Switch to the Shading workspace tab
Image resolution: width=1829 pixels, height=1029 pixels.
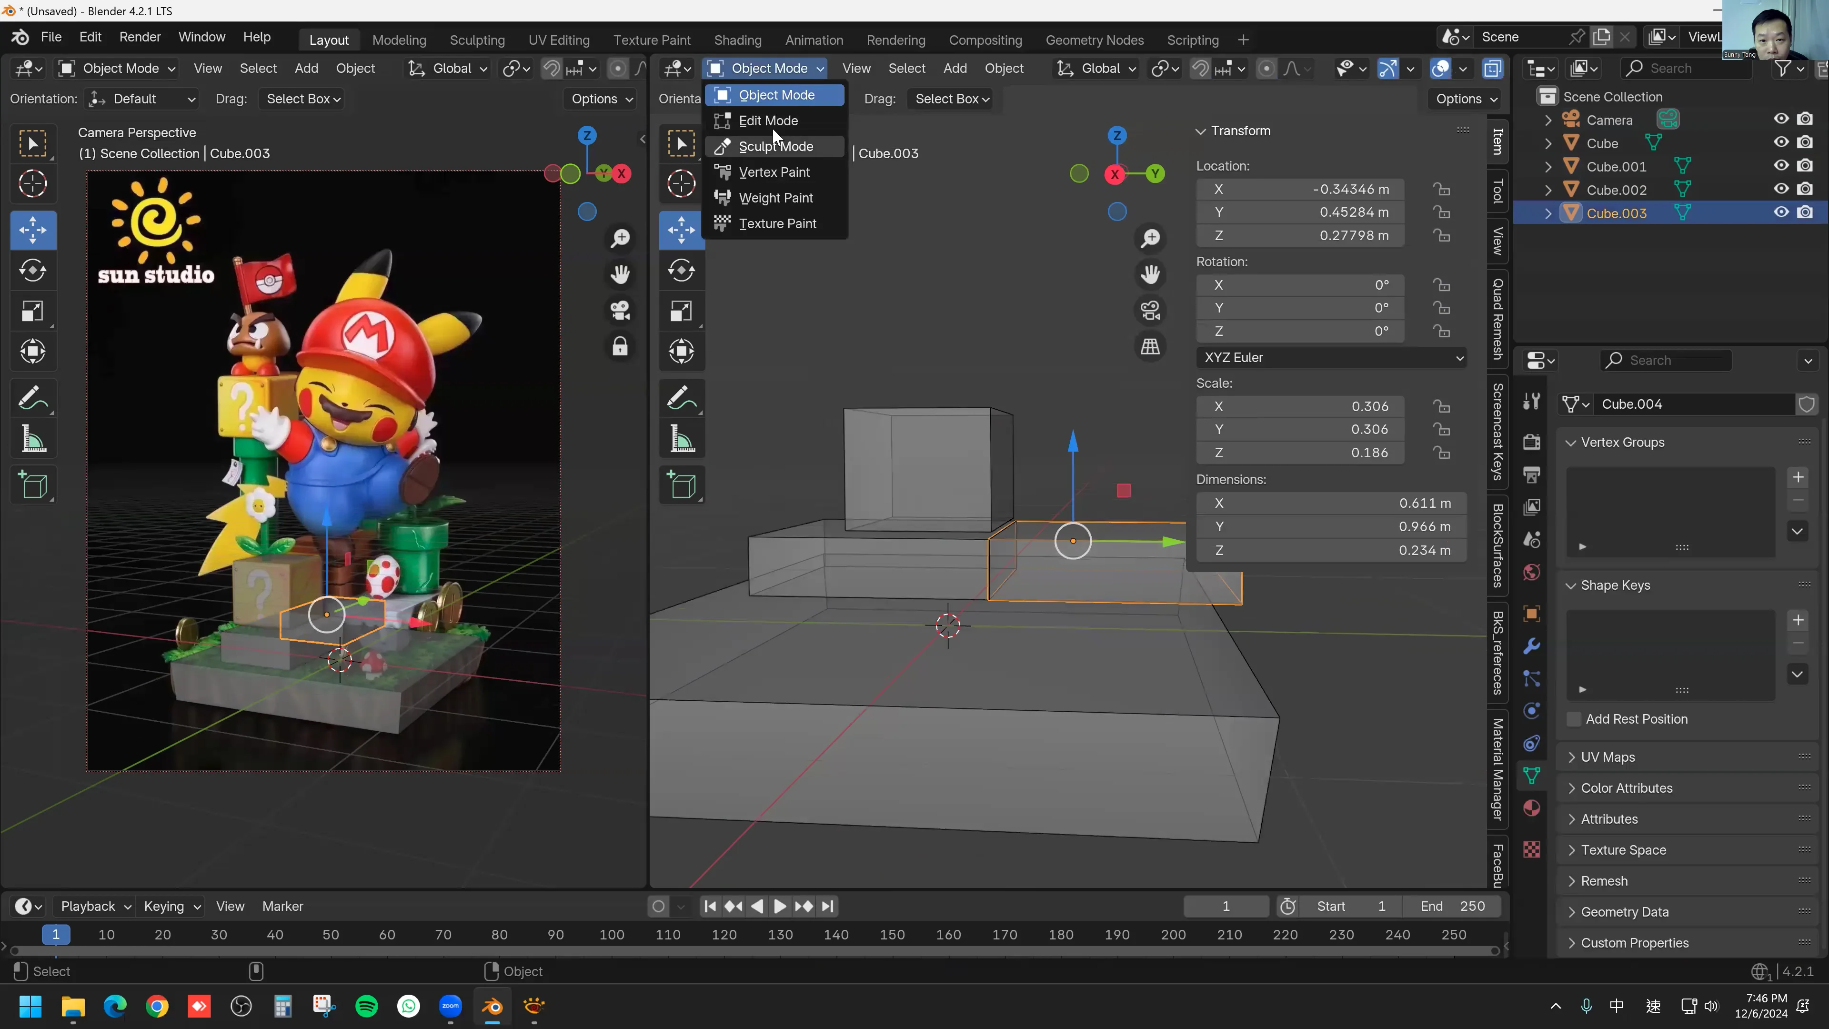click(x=738, y=40)
